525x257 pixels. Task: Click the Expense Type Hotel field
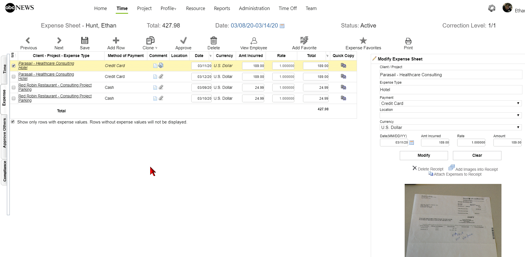coord(451,90)
